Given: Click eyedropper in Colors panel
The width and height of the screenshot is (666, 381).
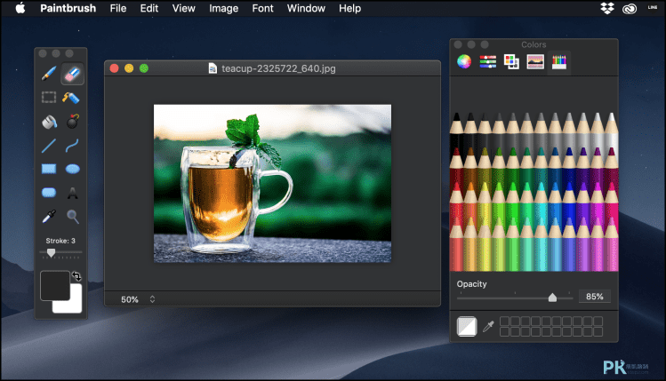Looking at the screenshot, I should tap(488, 326).
